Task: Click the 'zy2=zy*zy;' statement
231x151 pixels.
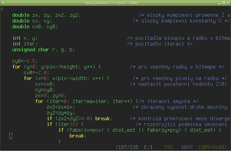Action: tap(61, 113)
